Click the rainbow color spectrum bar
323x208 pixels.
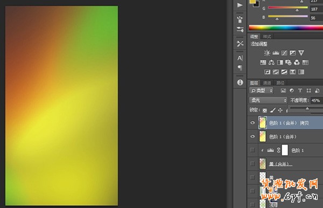click(x=286, y=27)
